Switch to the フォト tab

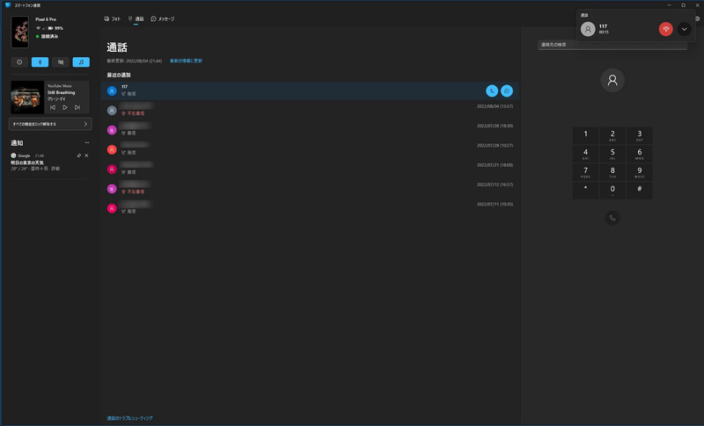point(113,18)
